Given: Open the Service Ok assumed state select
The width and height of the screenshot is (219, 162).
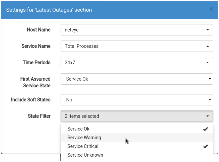Looking at the screenshot, I should (x=137, y=79).
